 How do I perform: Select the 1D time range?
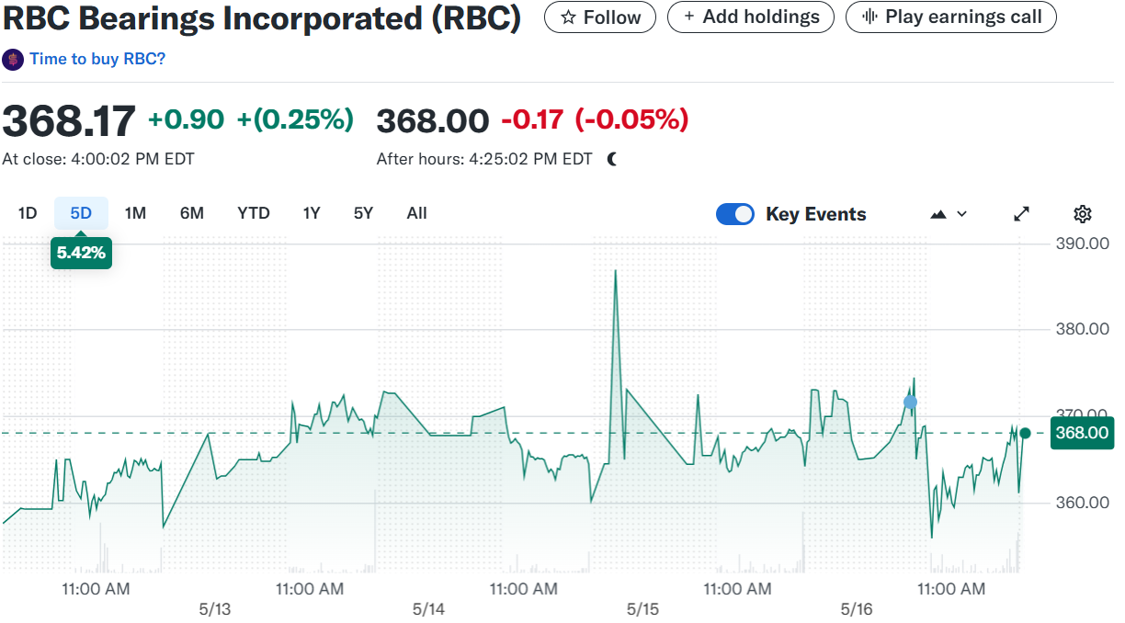(28, 213)
